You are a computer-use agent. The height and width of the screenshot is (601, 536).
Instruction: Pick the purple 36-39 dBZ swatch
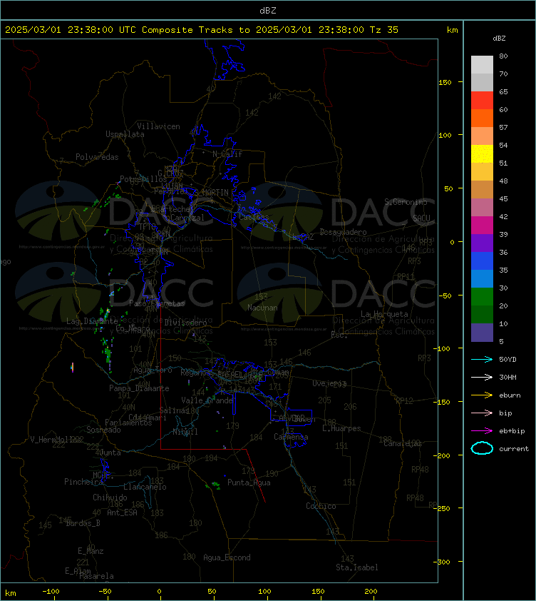coord(482,243)
